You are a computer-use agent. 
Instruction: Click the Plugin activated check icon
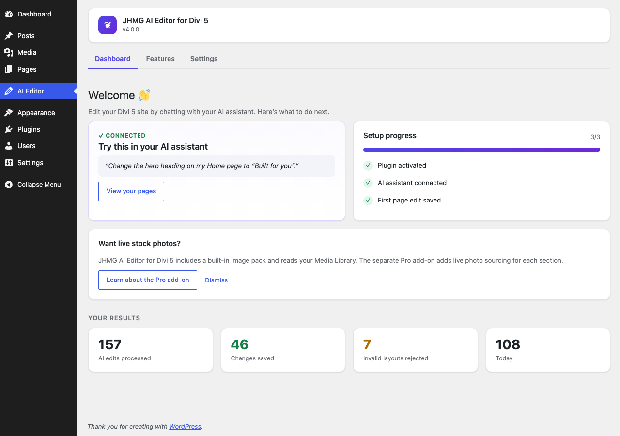click(368, 165)
